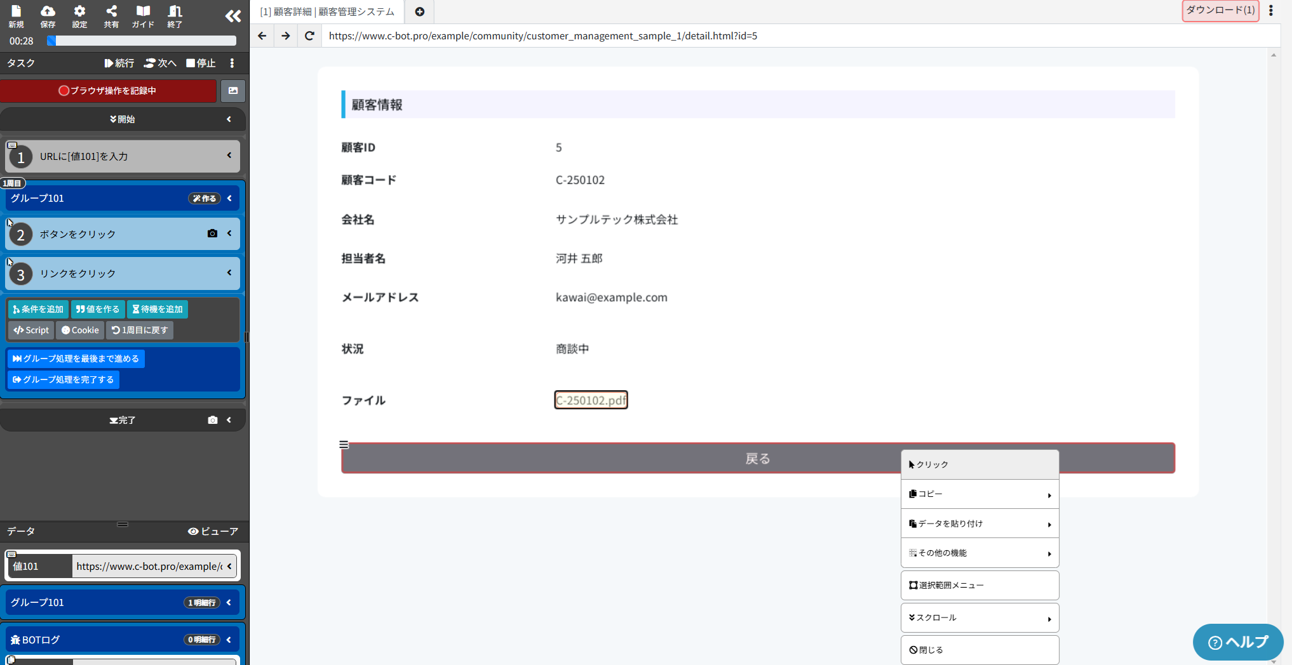Click グループ処理を最後まで進める button
Viewport: 1292px width, 665px height.
click(x=76, y=359)
